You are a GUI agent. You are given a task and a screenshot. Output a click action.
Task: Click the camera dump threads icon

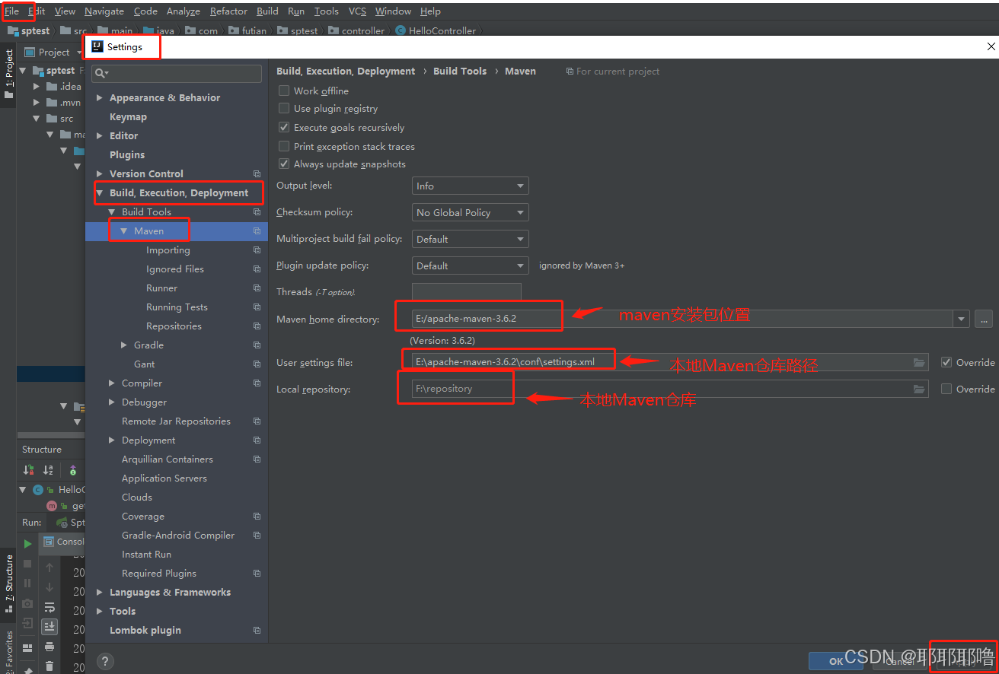click(27, 603)
